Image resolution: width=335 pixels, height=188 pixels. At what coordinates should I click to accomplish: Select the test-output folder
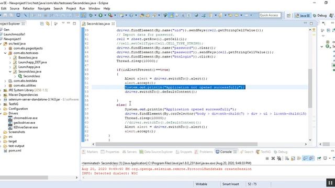tap(16, 146)
